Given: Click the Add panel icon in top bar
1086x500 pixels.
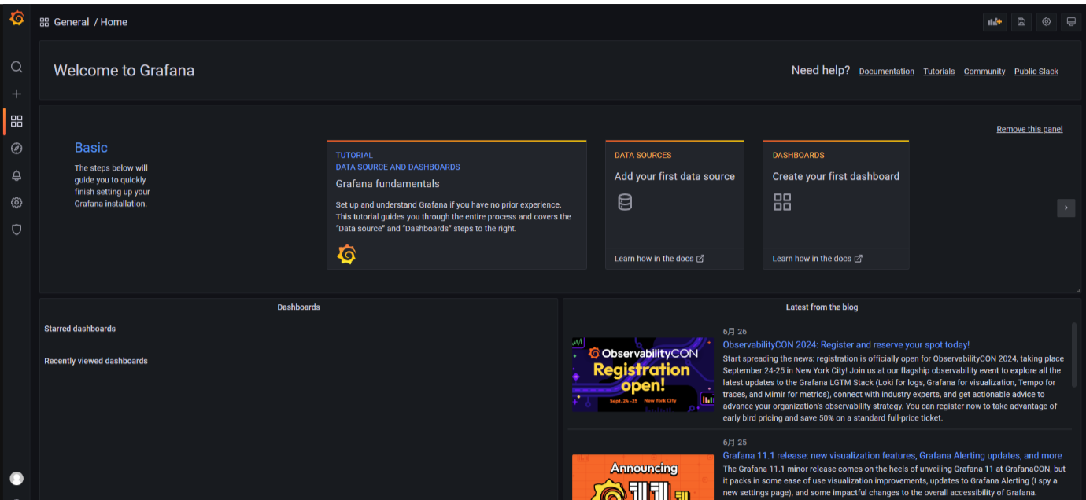Looking at the screenshot, I should pyautogui.click(x=995, y=22).
